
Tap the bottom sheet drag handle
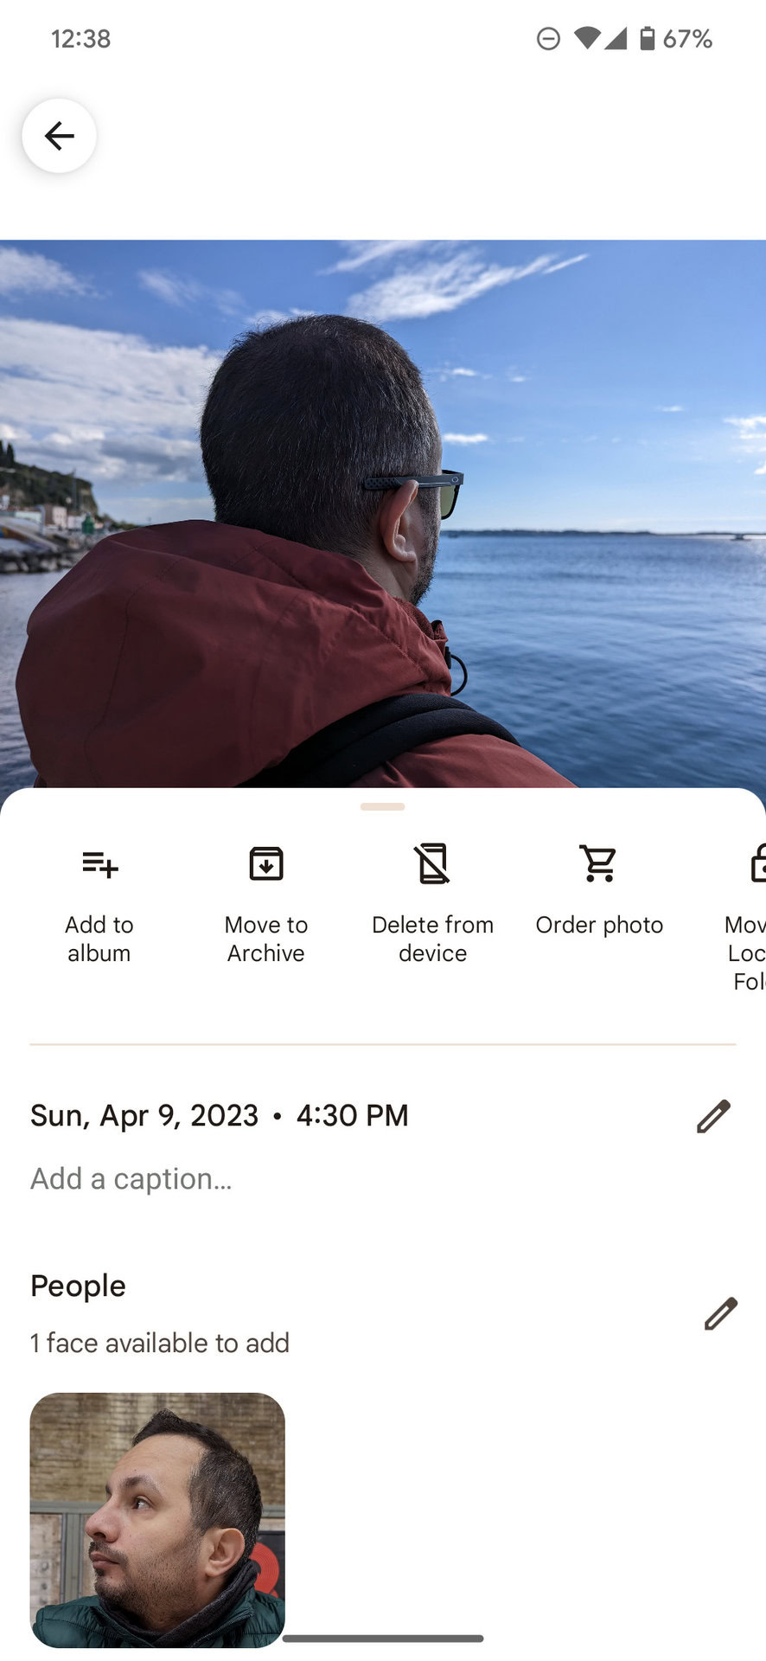tap(383, 806)
